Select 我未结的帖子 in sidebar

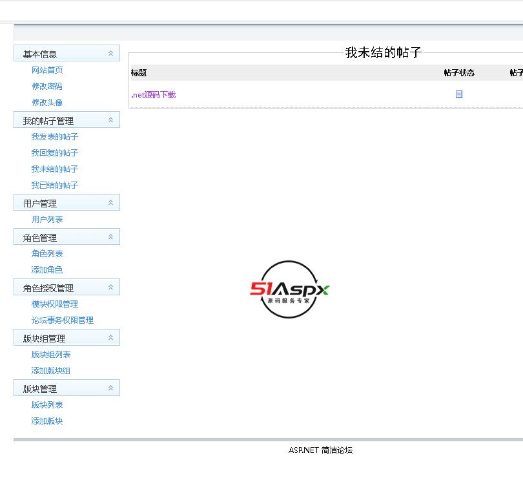[x=55, y=169]
